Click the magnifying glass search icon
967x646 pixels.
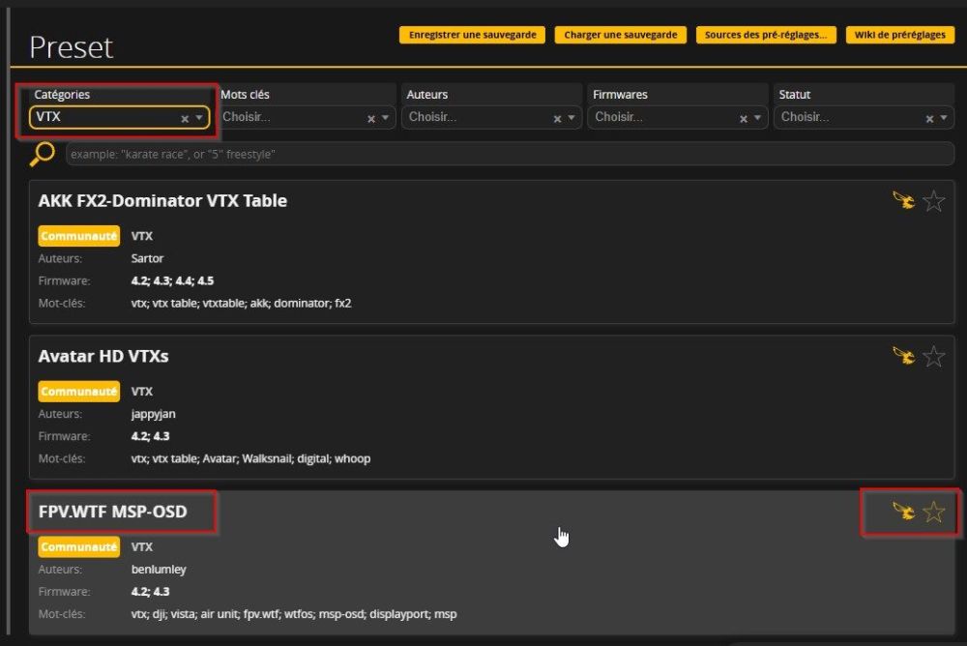pos(43,154)
